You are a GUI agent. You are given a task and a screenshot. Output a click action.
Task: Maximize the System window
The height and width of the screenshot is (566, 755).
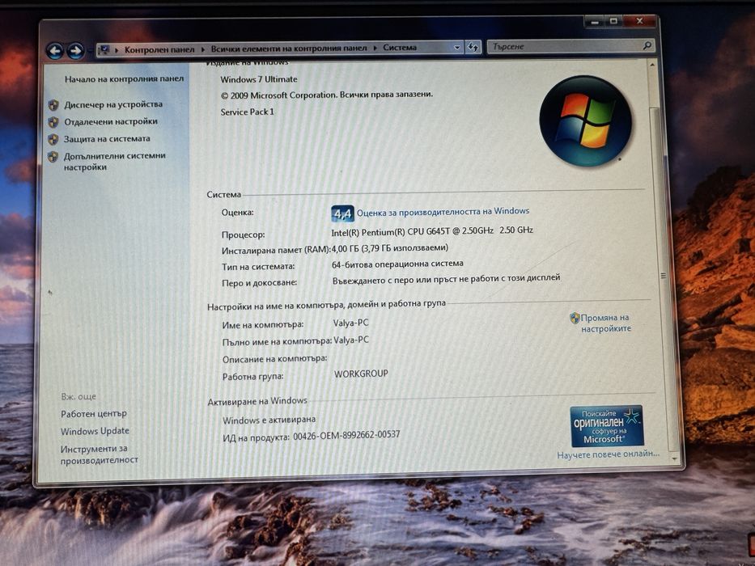(613, 21)
